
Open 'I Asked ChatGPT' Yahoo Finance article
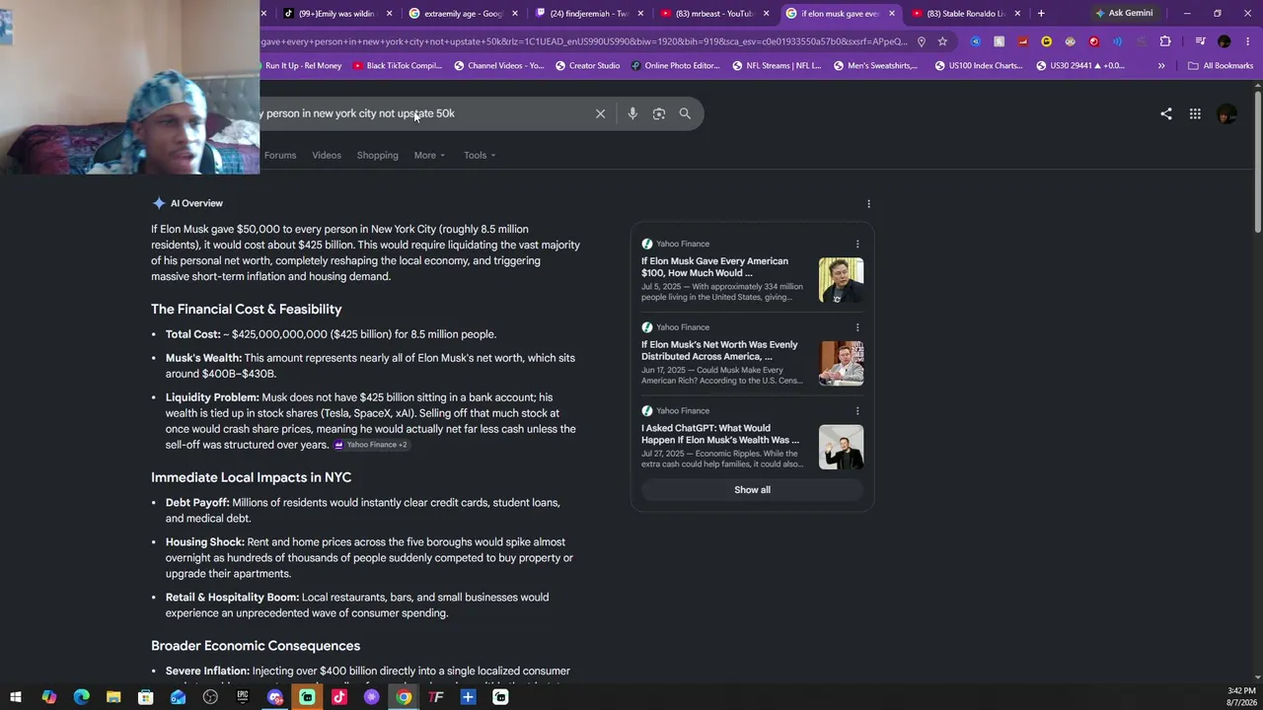tap(720, 434)
